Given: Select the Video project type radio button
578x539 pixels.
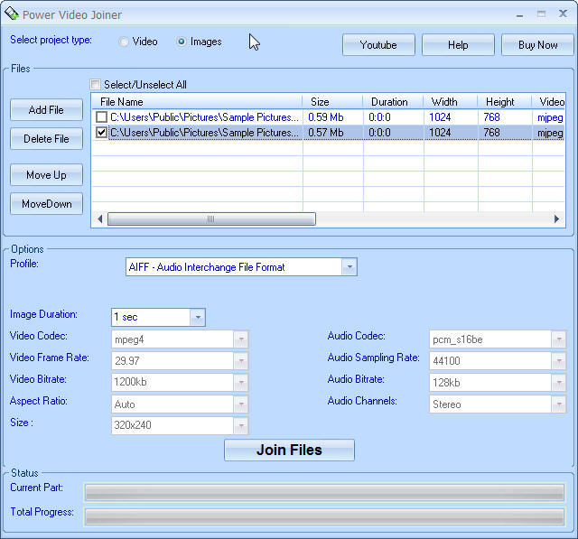Looking at the screenshot, I should click(124, 42).
